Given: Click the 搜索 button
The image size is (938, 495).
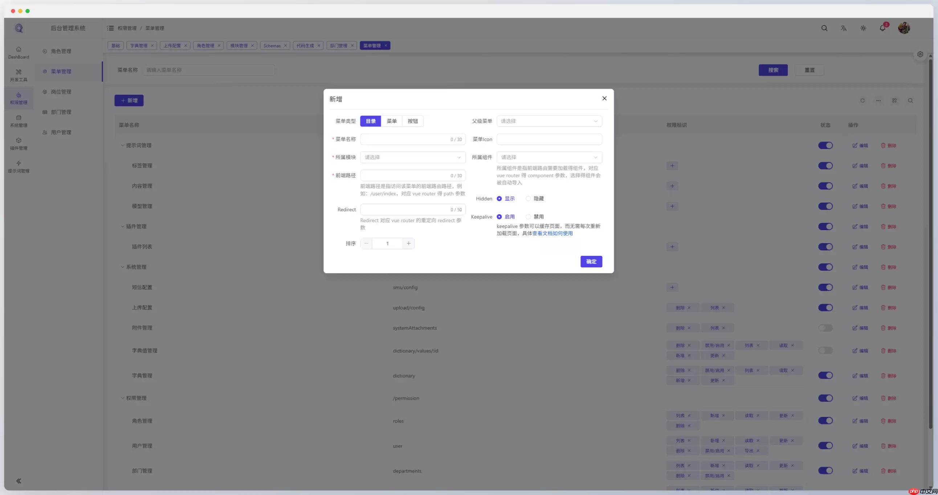Looking at the screenshot, I should (773, 70).
